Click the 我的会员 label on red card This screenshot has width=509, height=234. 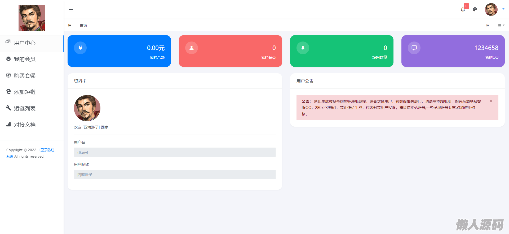point(268,57)
